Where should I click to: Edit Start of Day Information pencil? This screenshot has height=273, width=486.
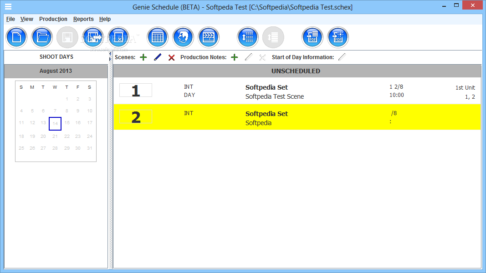tap(342, 57)
